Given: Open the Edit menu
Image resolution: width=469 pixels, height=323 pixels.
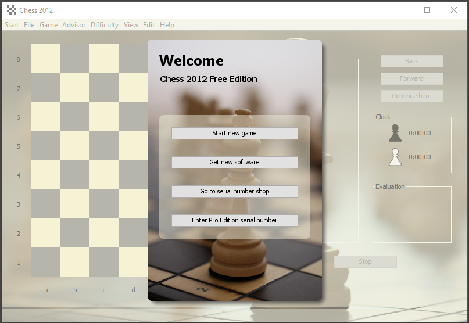Looking at the screenshot, I should 149,25.
